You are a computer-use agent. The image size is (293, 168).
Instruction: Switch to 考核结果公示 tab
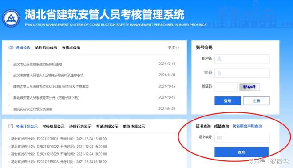click(53, 126)
